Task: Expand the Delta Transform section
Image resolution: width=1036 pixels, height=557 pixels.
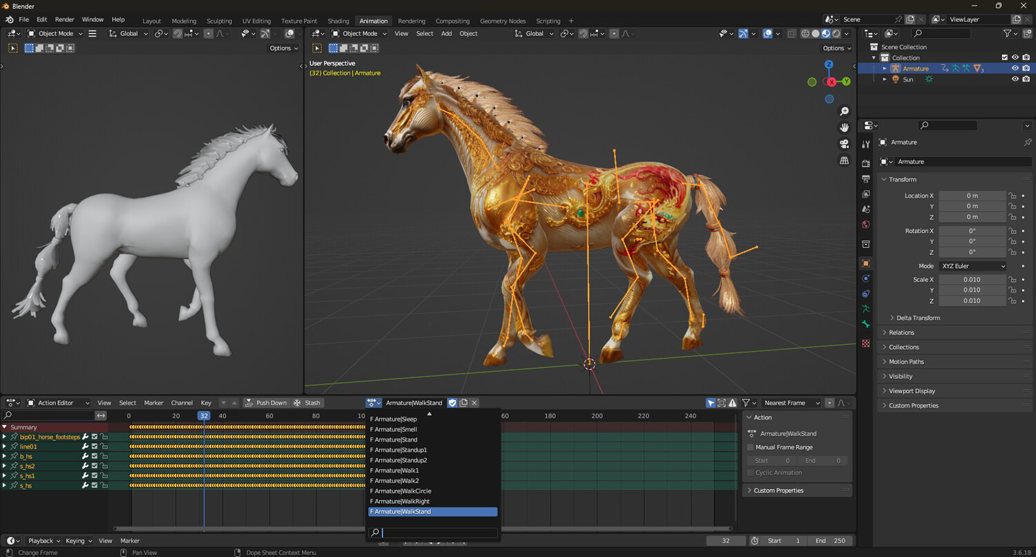Action: (x=918, y=318)
